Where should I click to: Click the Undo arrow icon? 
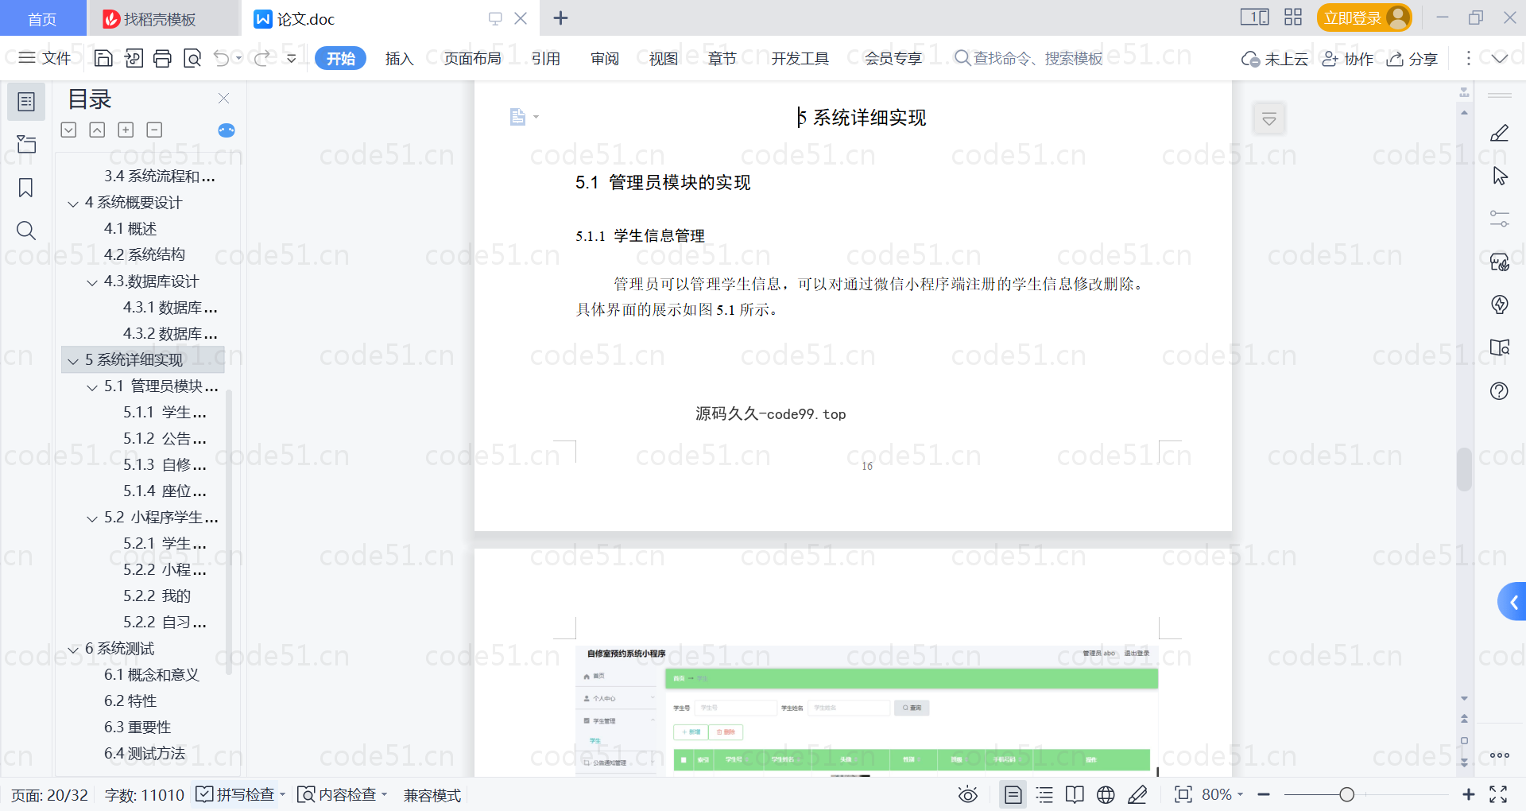point(222,58)
